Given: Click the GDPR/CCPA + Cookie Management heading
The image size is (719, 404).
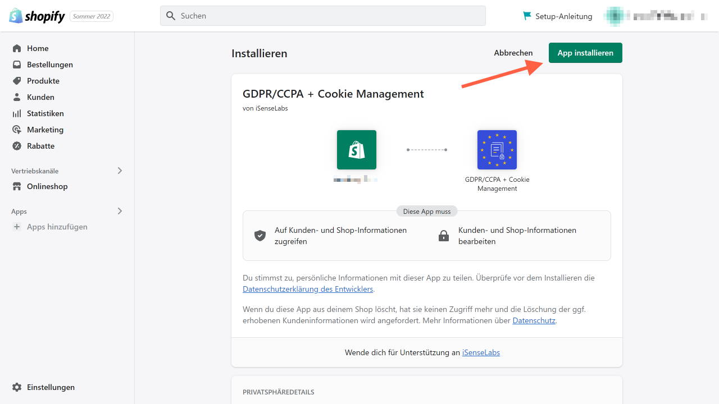Looking at the screenshot, I should pos(333,94).
